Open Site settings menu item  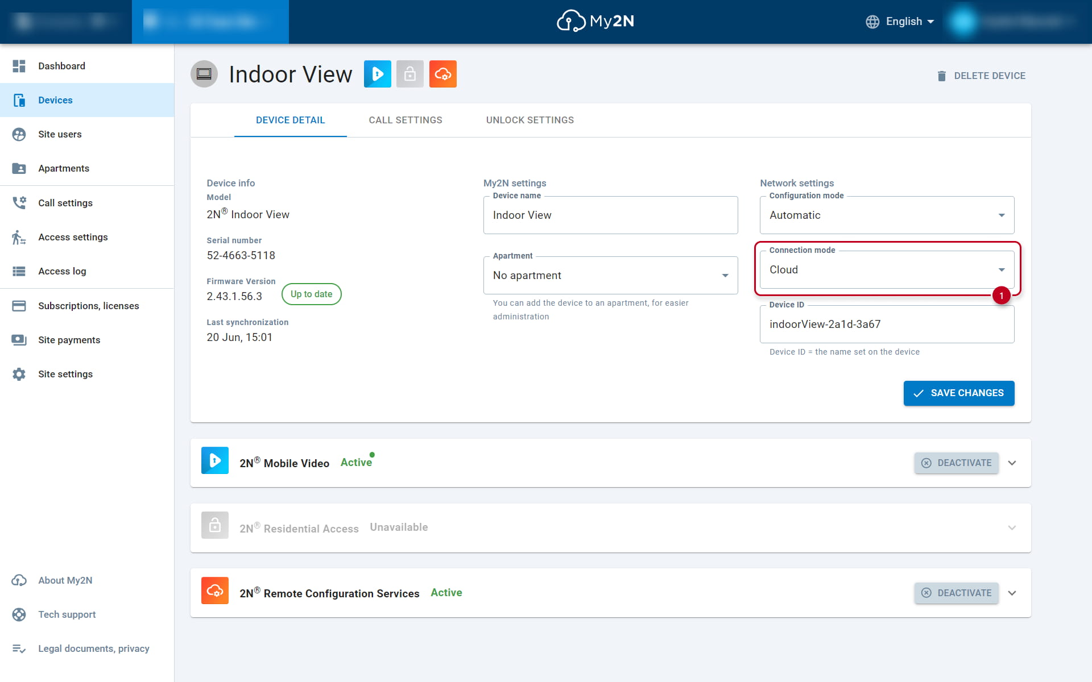87,374
